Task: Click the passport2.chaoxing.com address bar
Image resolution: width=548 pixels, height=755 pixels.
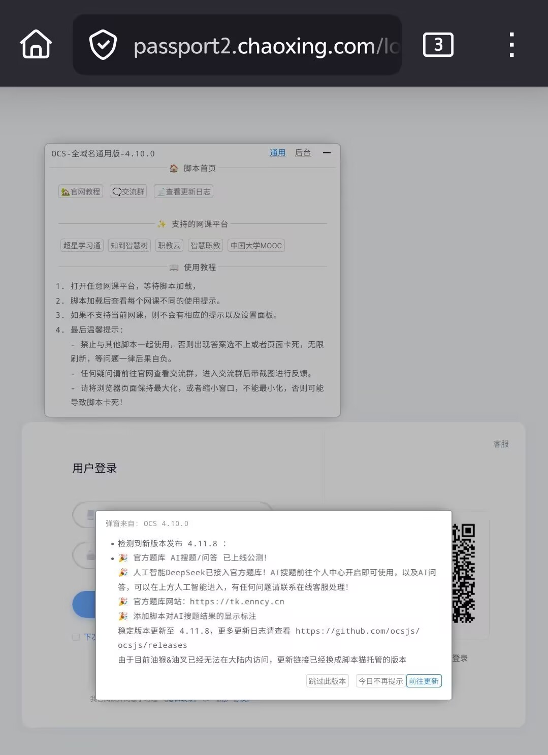Action: (x=264, y=46)
